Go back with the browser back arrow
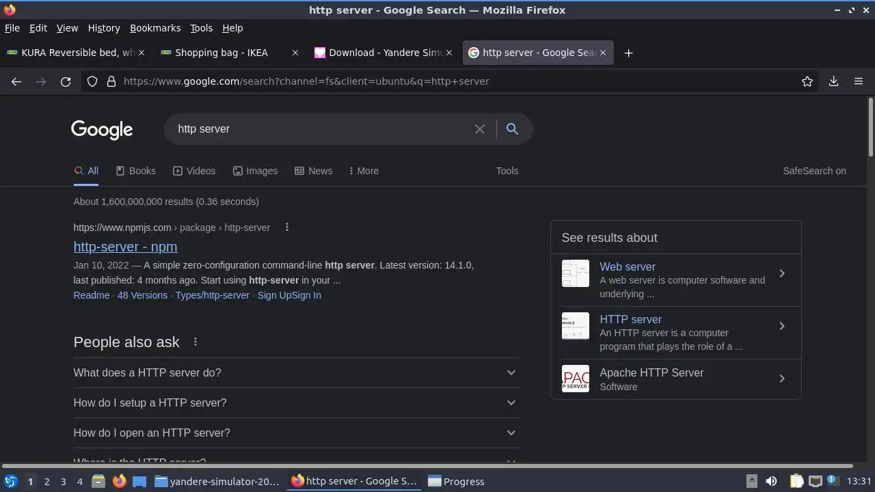The image size is (875, 492). (16, 81)
